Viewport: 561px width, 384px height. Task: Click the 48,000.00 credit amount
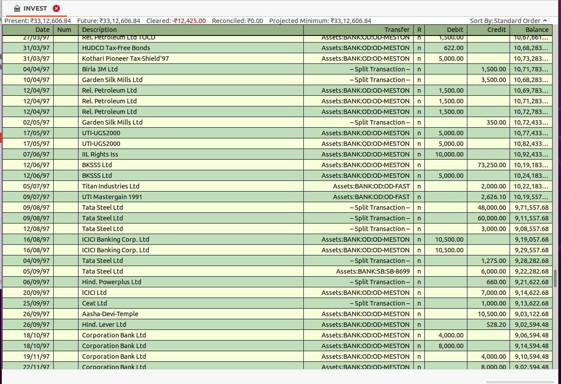(492, 208)
